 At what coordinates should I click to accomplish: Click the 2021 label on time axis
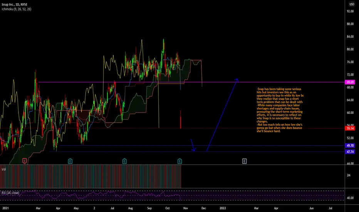click(x=5, y=208)
